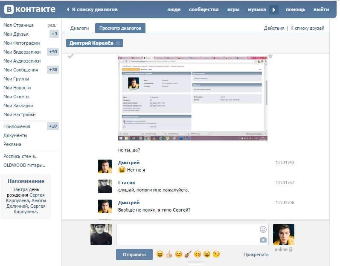340x266 pixels.
Task: Open Моя Страница in sidebar
Action: tap(18, 25)
